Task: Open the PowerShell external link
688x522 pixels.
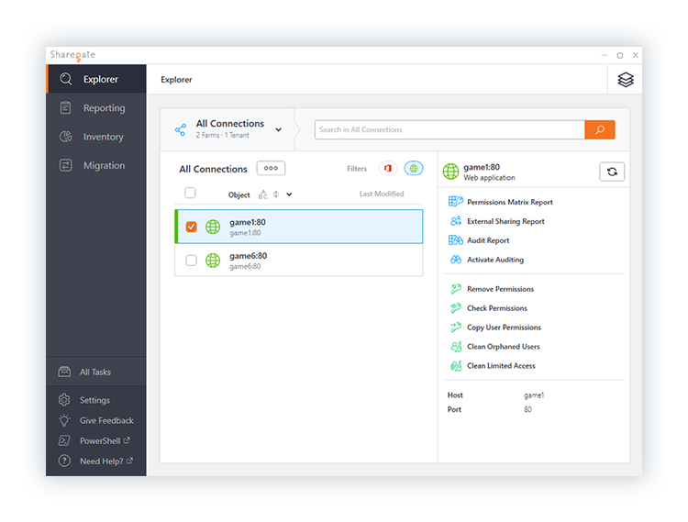Action: pos(105,440)
